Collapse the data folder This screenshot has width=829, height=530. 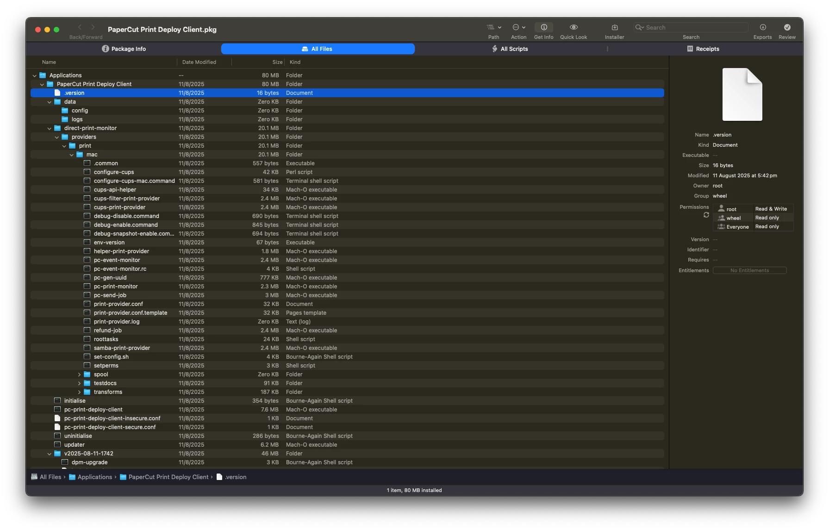click(x=49, y=102)
